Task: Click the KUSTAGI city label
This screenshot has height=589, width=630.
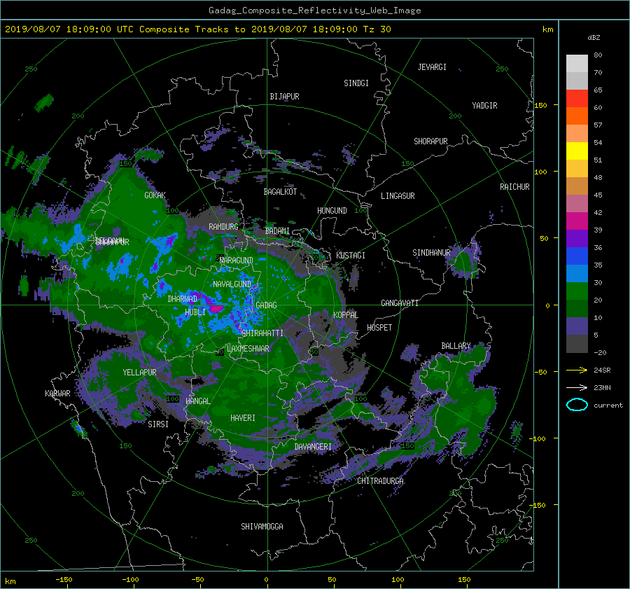Action: (x=351, y=256)
